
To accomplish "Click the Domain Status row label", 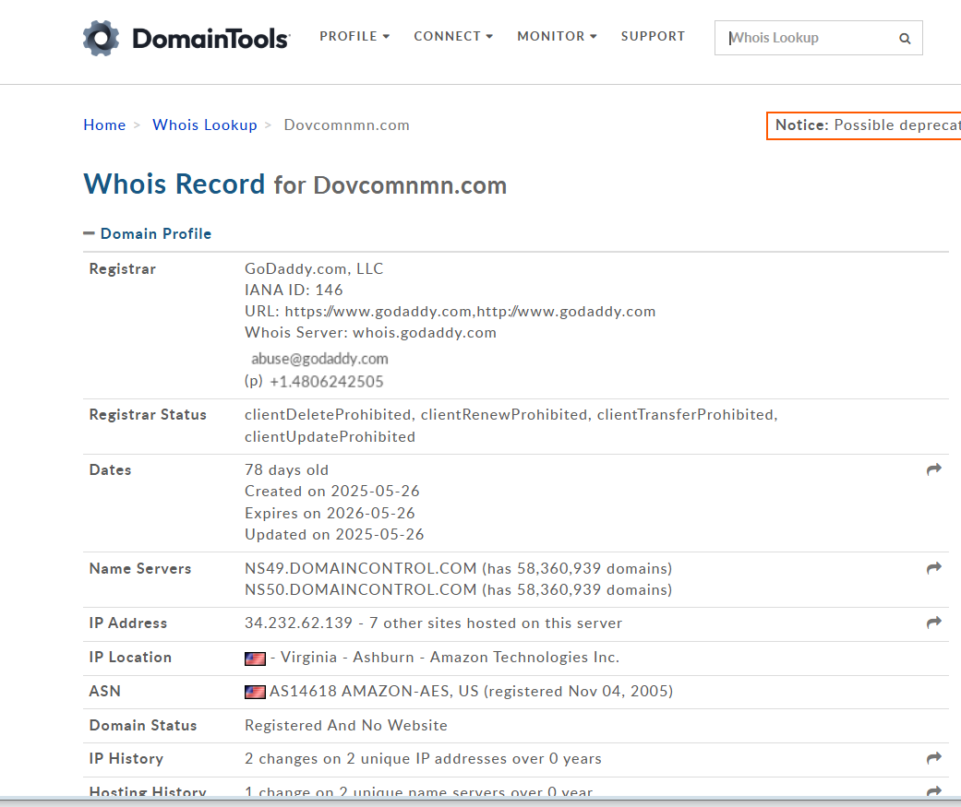I will click(143, 725).
